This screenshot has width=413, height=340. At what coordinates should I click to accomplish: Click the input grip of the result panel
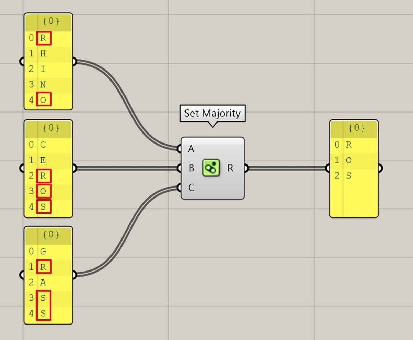tap(328, 168)
